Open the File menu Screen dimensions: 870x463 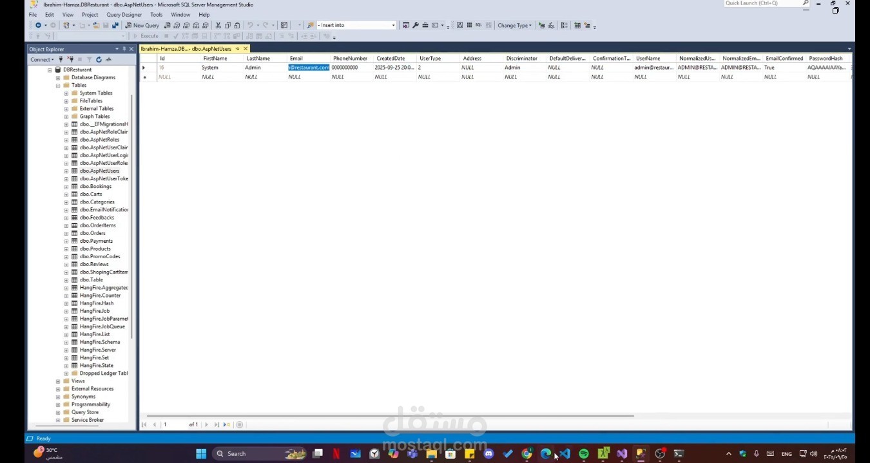pyautogui.click(x=33, y=14)
